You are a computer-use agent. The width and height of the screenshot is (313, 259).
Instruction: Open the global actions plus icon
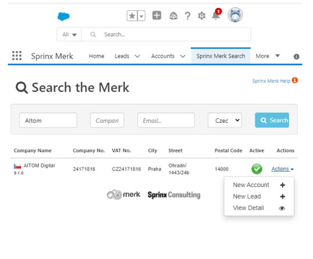(156, 16)
